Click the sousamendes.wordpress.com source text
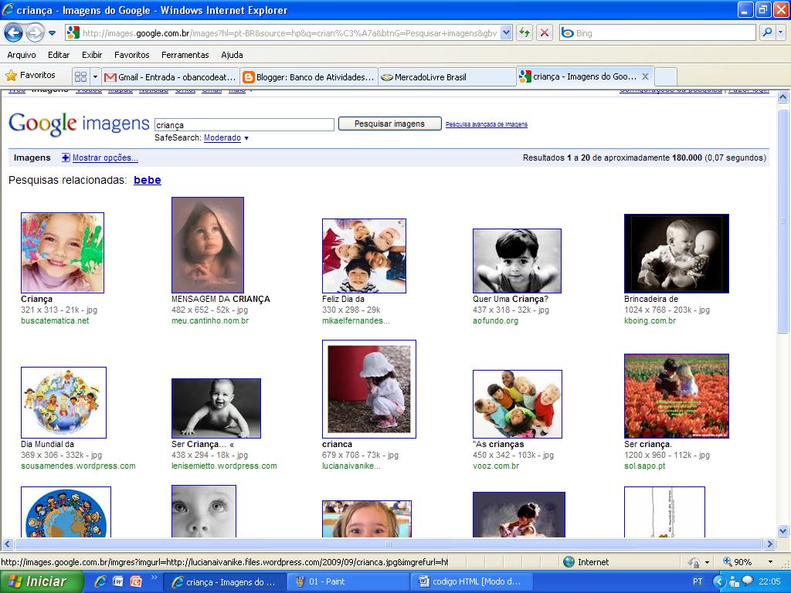791x593 pixels. tap(78, 466)
